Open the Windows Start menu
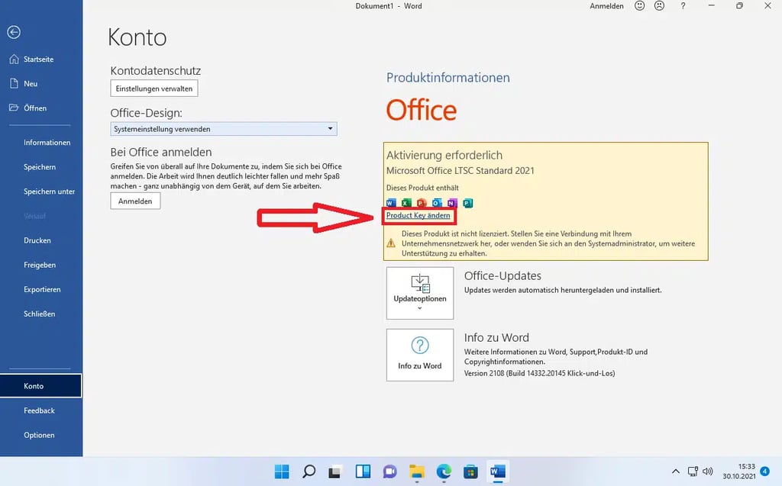Image resolution: width=782 pixels, height=486 pixels. click(x=282, y=471)
